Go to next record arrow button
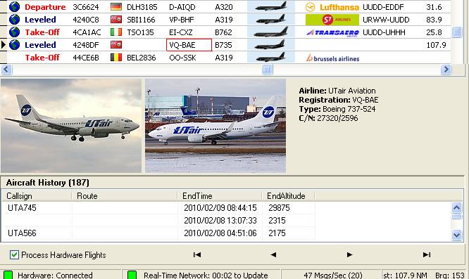This screenshot has width=469, height=279. 349,254
